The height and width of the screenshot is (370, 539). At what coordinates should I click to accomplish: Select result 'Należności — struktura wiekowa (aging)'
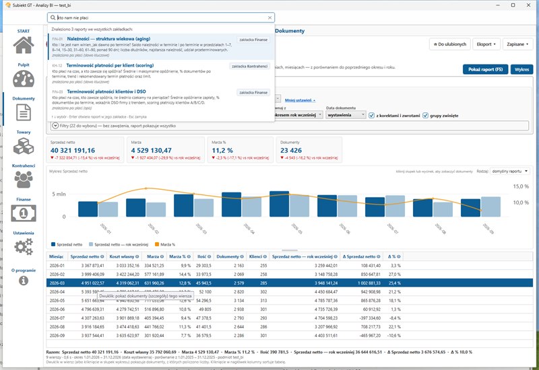[161, 46]
